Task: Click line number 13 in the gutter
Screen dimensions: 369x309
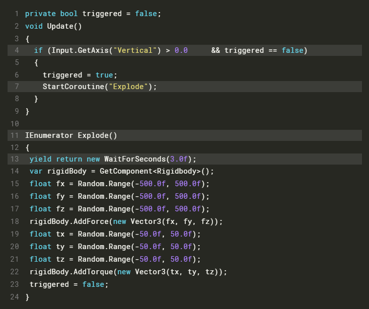Action: click(14, 159)
